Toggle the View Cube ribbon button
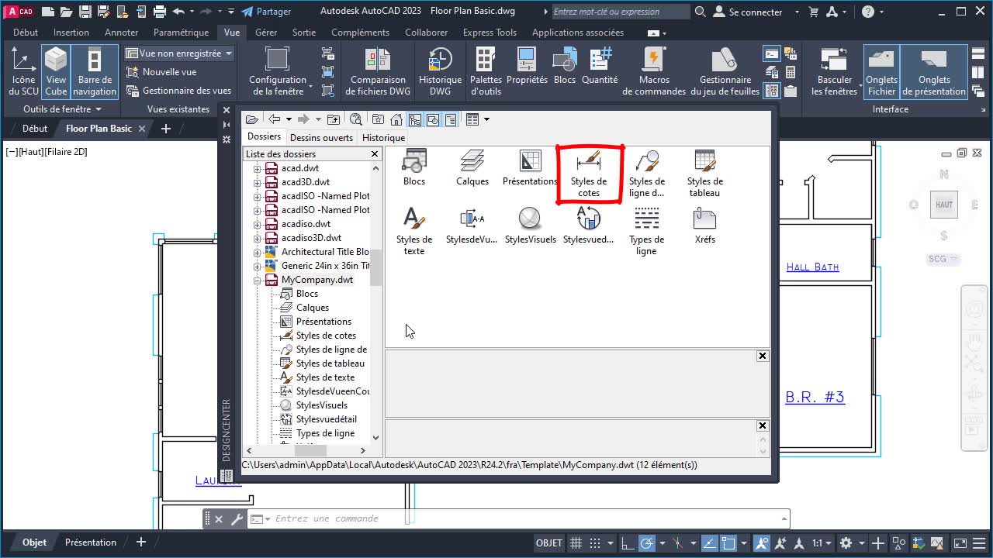 pyautogui.click(x=56, y=71)
